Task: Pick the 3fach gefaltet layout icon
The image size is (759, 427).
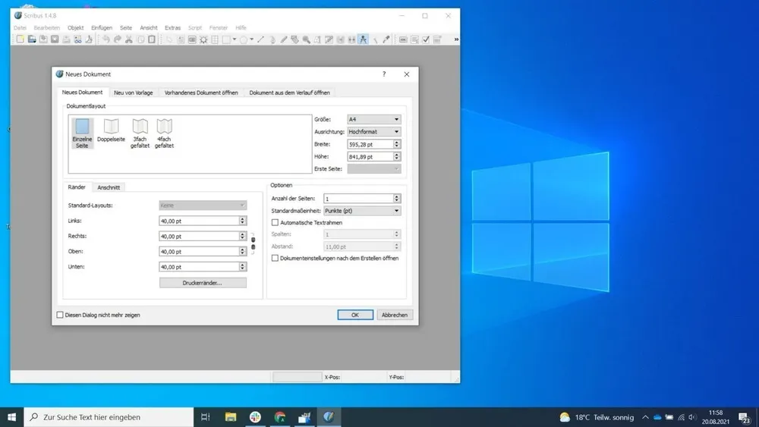Action: click(x=140, y=127)
